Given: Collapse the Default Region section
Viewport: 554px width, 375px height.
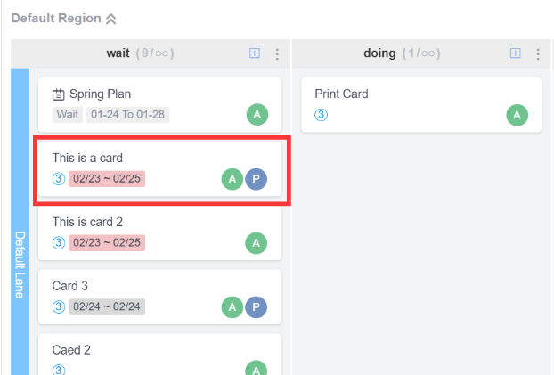Looking at the screenshot, I should point(111,18).
